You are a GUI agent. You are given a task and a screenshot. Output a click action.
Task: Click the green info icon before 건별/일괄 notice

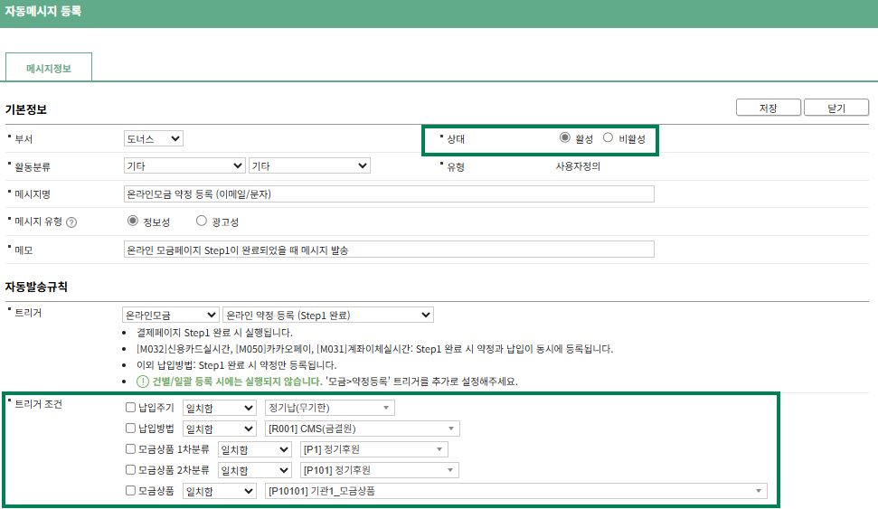(143, 382)
